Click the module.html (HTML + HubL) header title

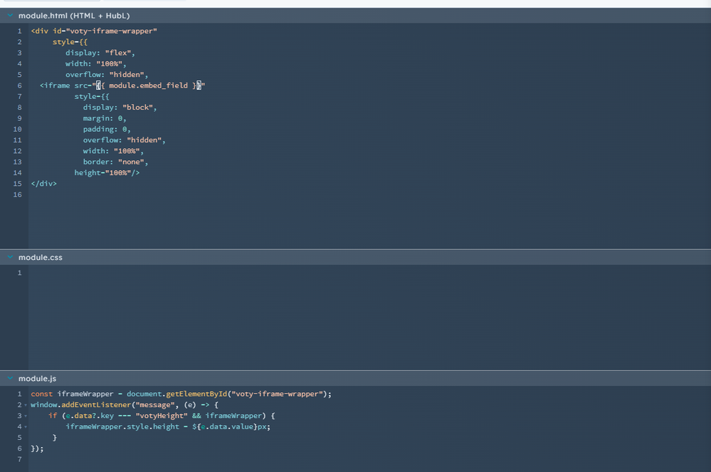[74, 15]
